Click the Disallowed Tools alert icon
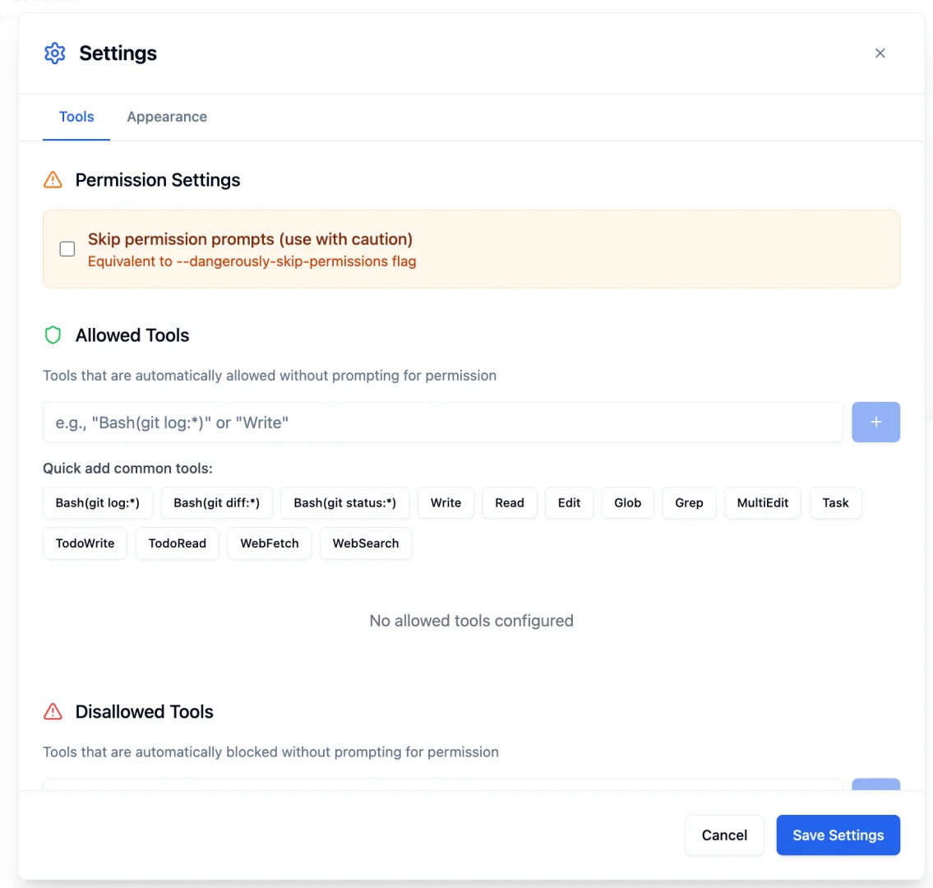Viewport: 933px width, 888px height. coord(53,712)
